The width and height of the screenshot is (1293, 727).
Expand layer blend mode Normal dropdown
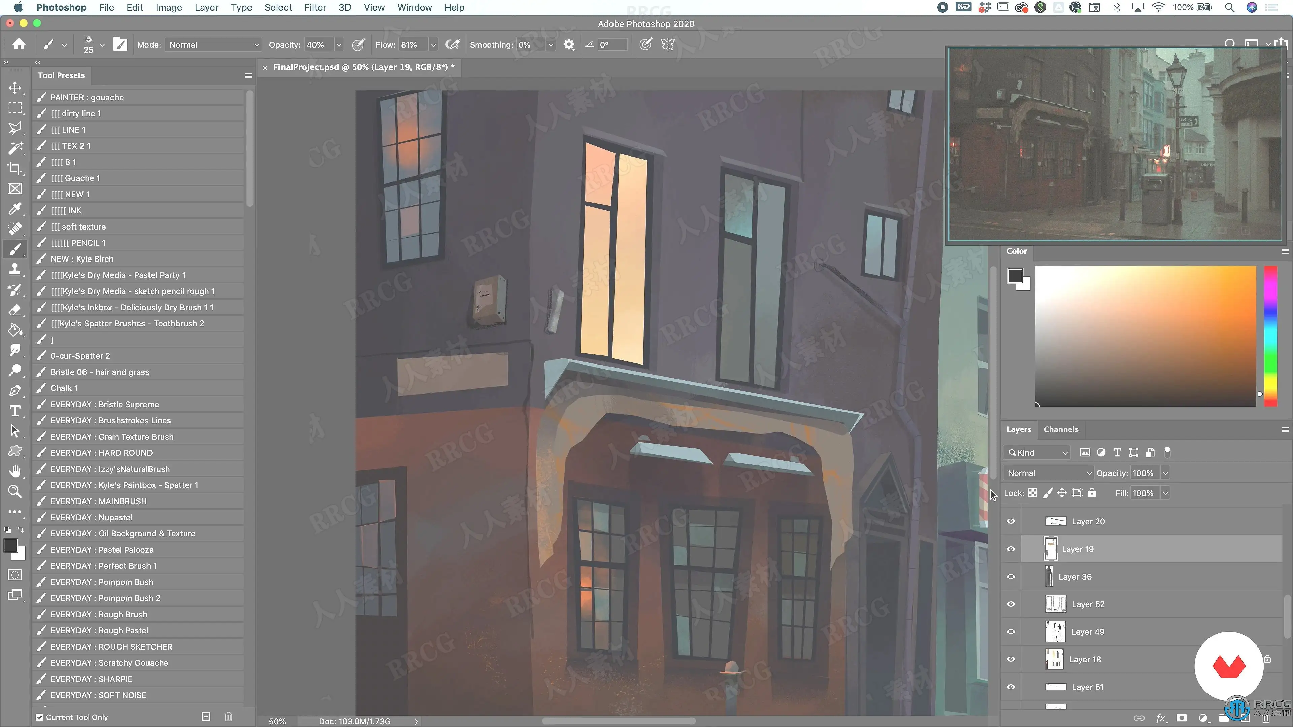pos(1048,473)
